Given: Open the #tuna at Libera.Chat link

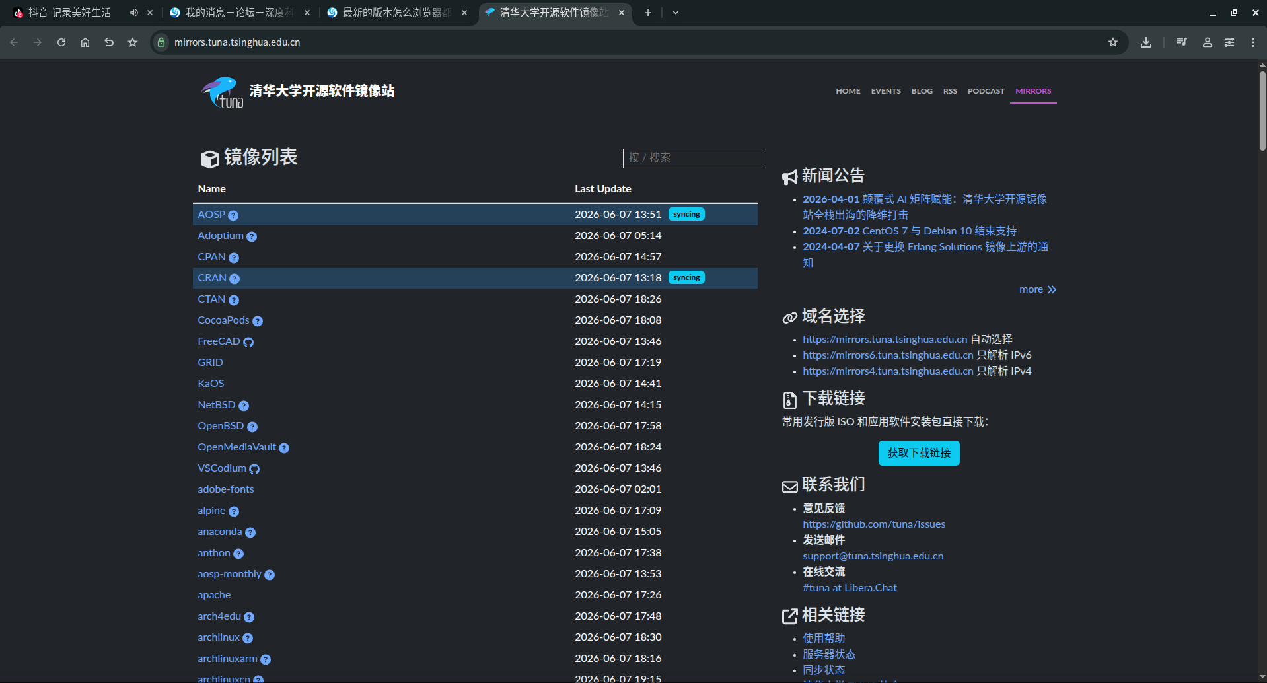Looking at the screenshot, I should pos(850,588).
